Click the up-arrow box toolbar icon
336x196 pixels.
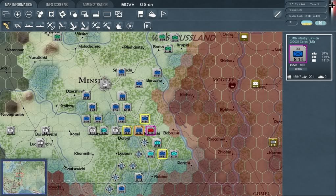(x=147, y=26)
